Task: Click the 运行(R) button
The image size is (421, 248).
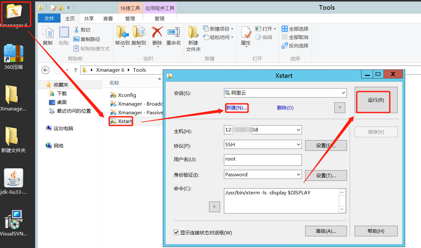Action: click(376, 100)
